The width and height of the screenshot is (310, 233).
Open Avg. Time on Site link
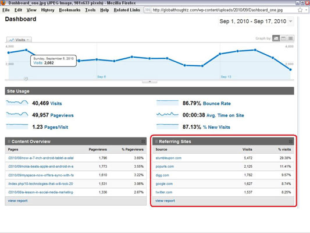click(x=225, y=115)
